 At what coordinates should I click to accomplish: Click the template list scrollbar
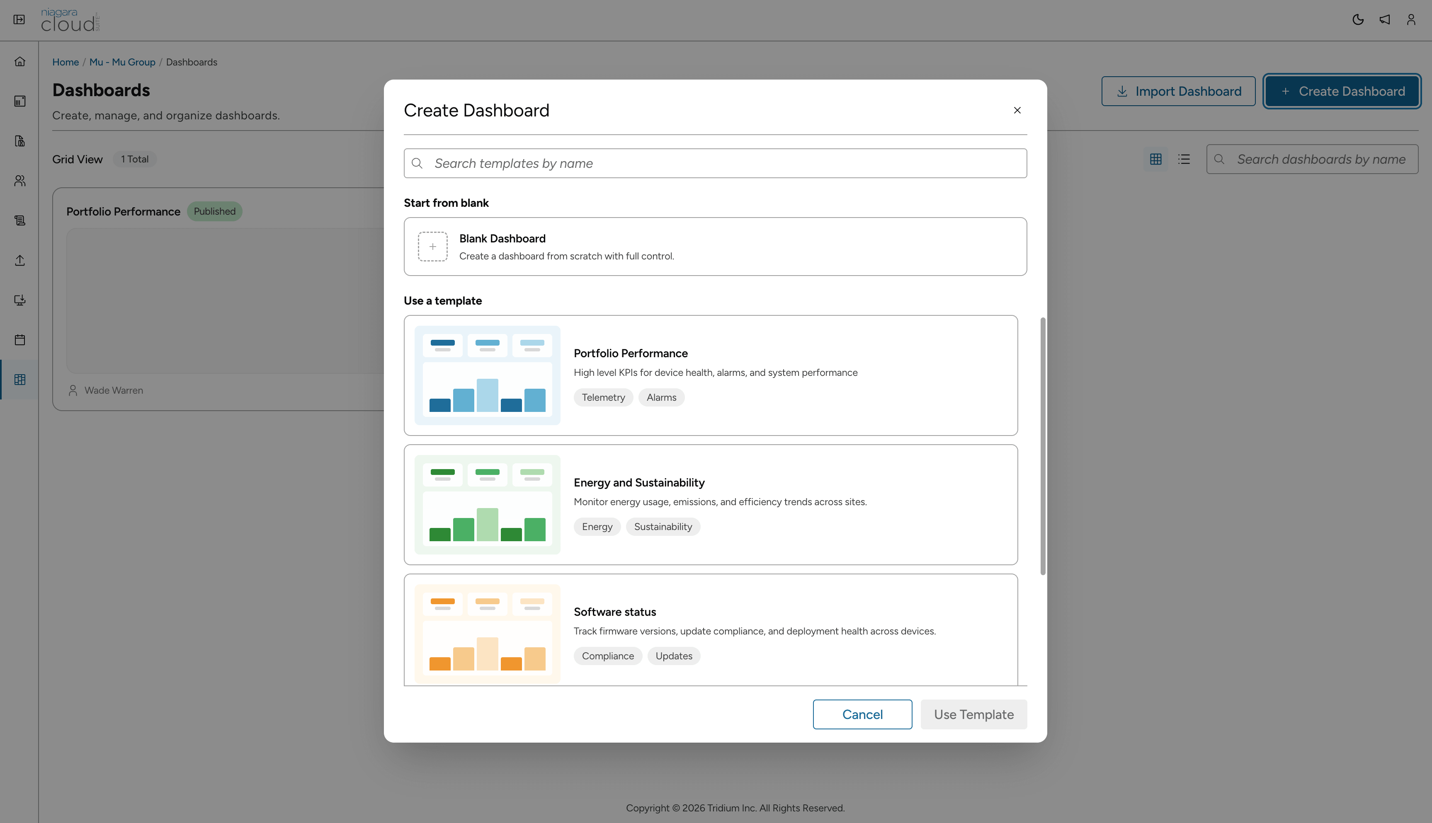click(x=1043, y=447)
